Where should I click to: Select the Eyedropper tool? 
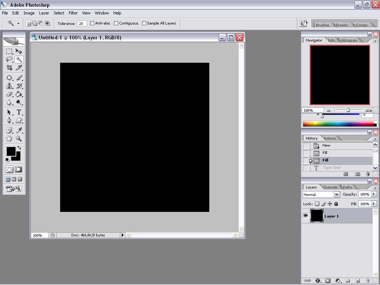(x=19, y=130)
